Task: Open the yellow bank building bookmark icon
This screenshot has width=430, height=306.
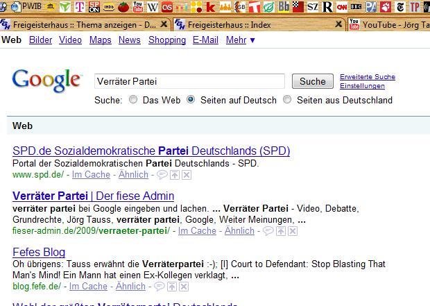Action: (51, 6)
